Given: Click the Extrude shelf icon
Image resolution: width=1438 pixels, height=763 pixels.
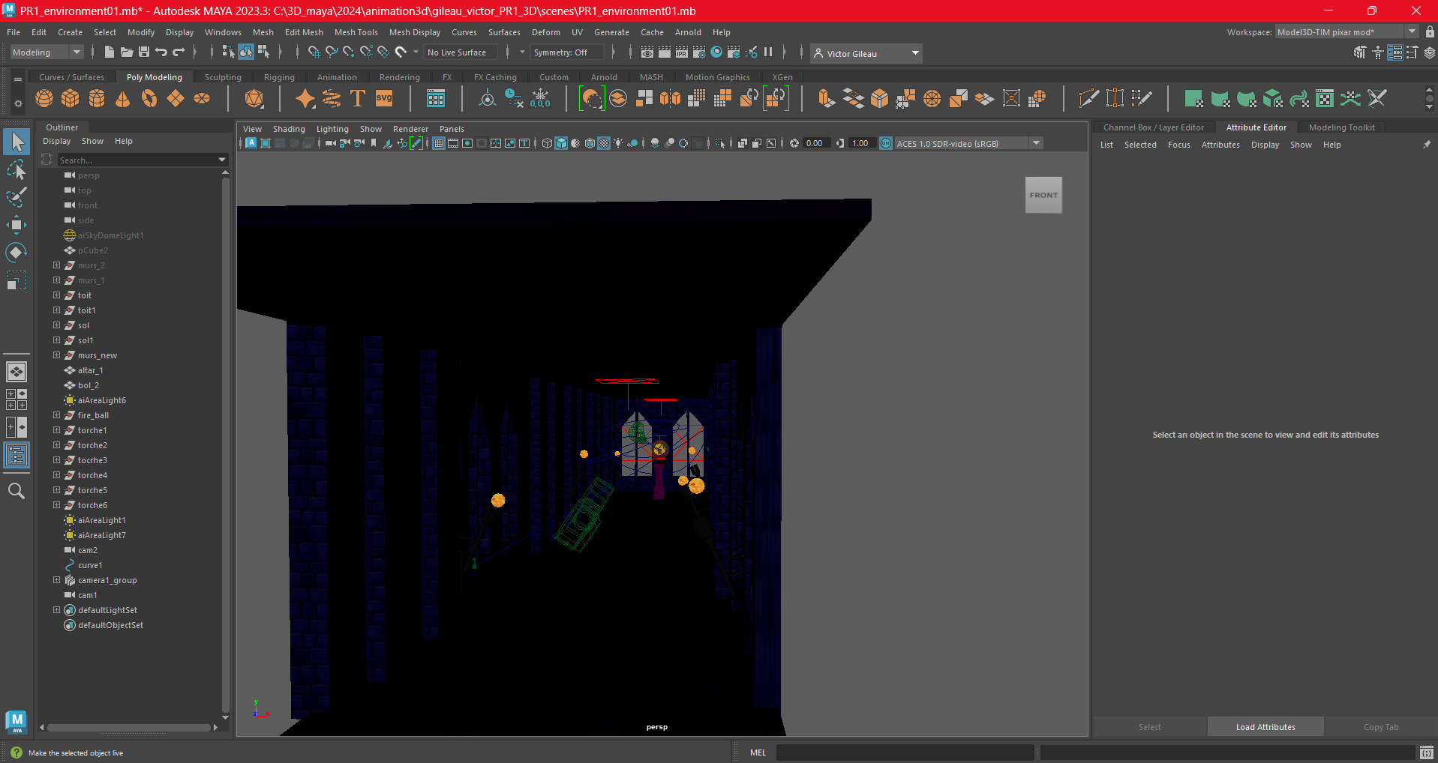Looking at the screenshot, I should (x=827, y=98).
